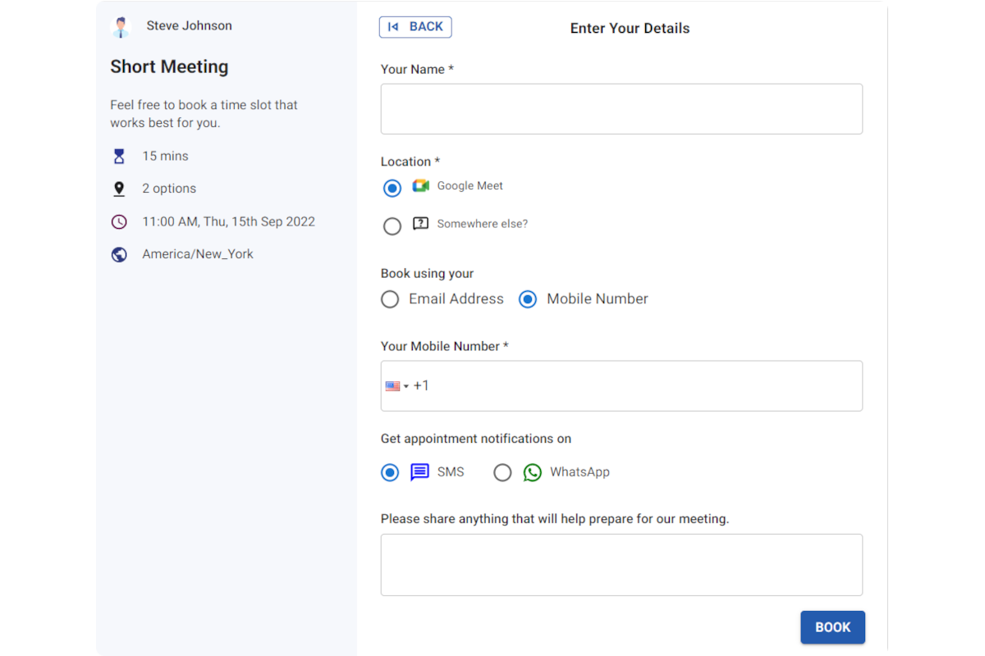Click the Steve Johnson name text
The width and height of the screenshot is (985, 656).
[190, 25]
